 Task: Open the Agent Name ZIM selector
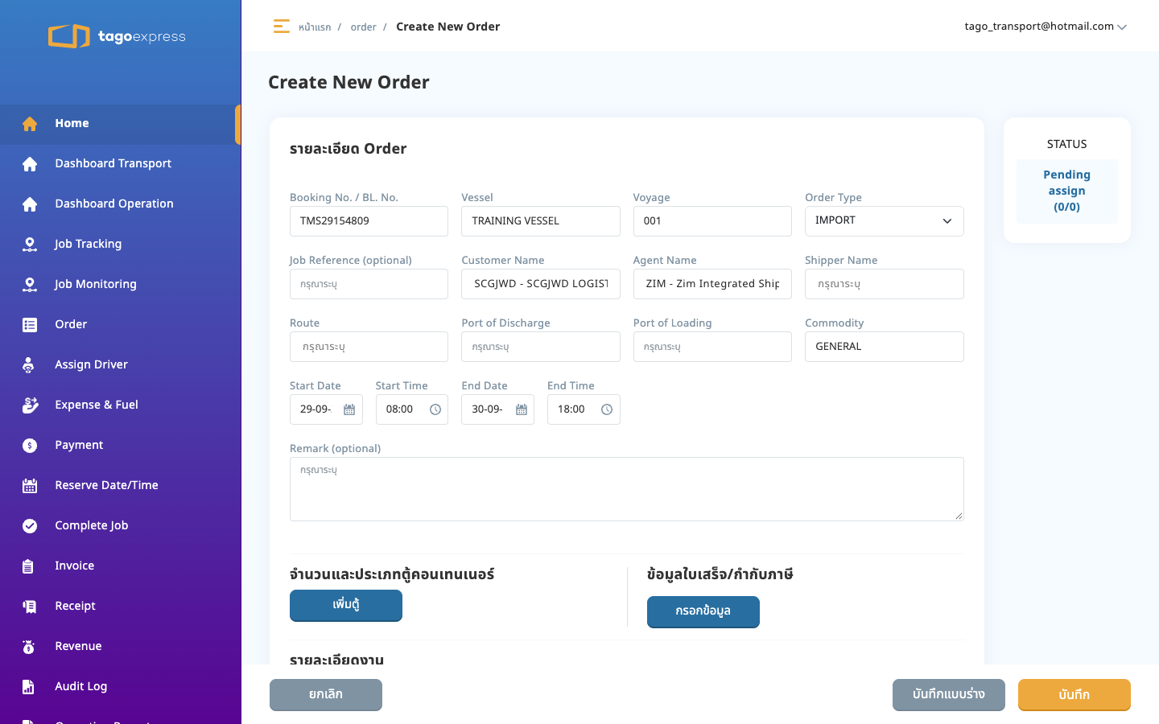point(712,284)
